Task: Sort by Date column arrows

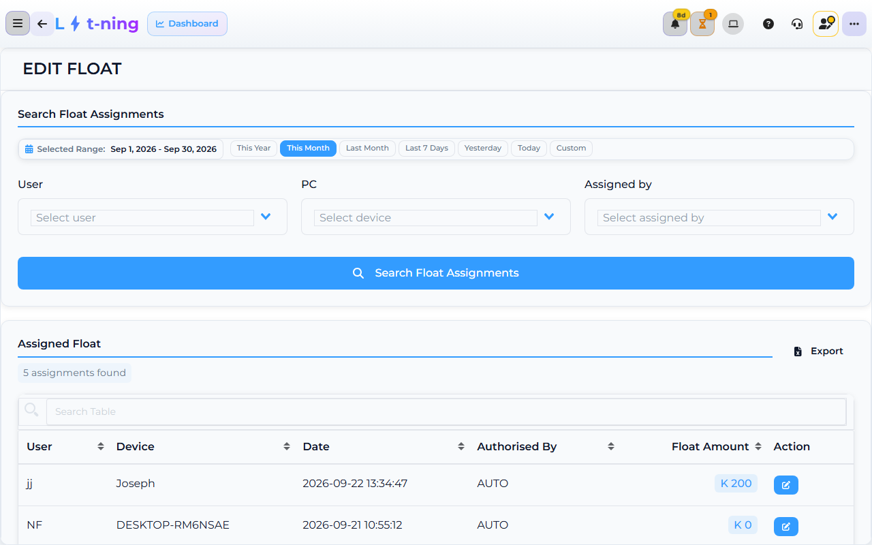Action: point(461,446)
